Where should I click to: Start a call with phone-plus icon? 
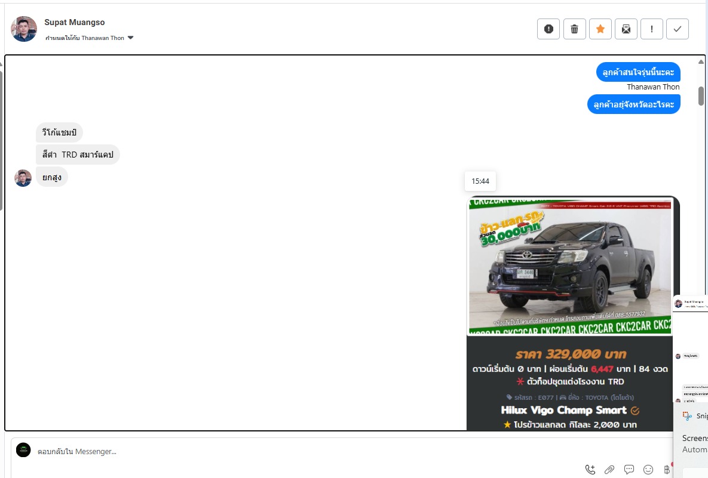(590, 470)
